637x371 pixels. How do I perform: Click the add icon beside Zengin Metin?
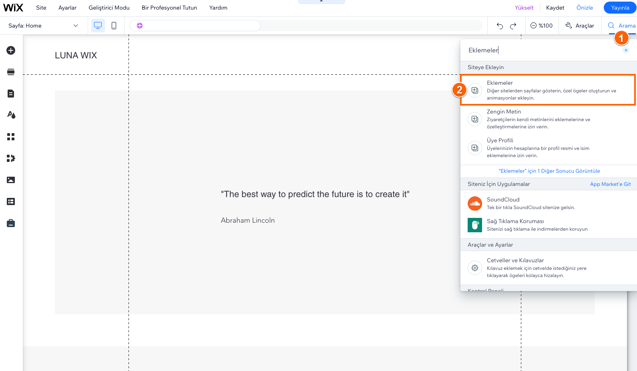click(x=475, y=119)
